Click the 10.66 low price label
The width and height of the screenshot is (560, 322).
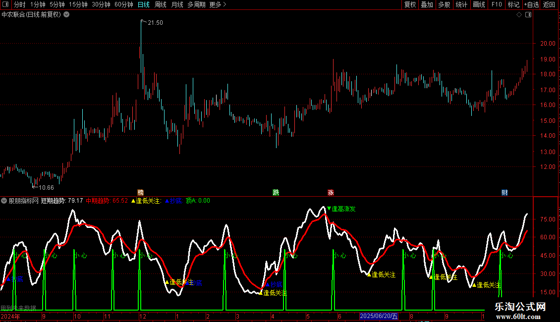46,187
